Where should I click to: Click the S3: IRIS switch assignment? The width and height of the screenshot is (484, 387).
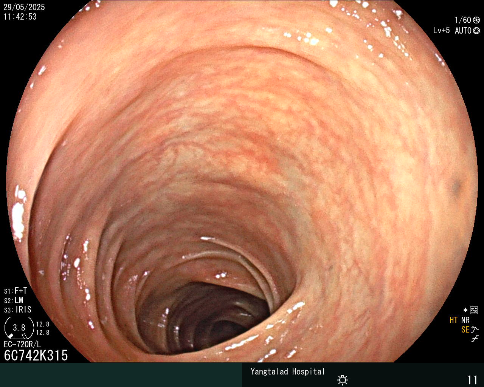coord(18,310)
